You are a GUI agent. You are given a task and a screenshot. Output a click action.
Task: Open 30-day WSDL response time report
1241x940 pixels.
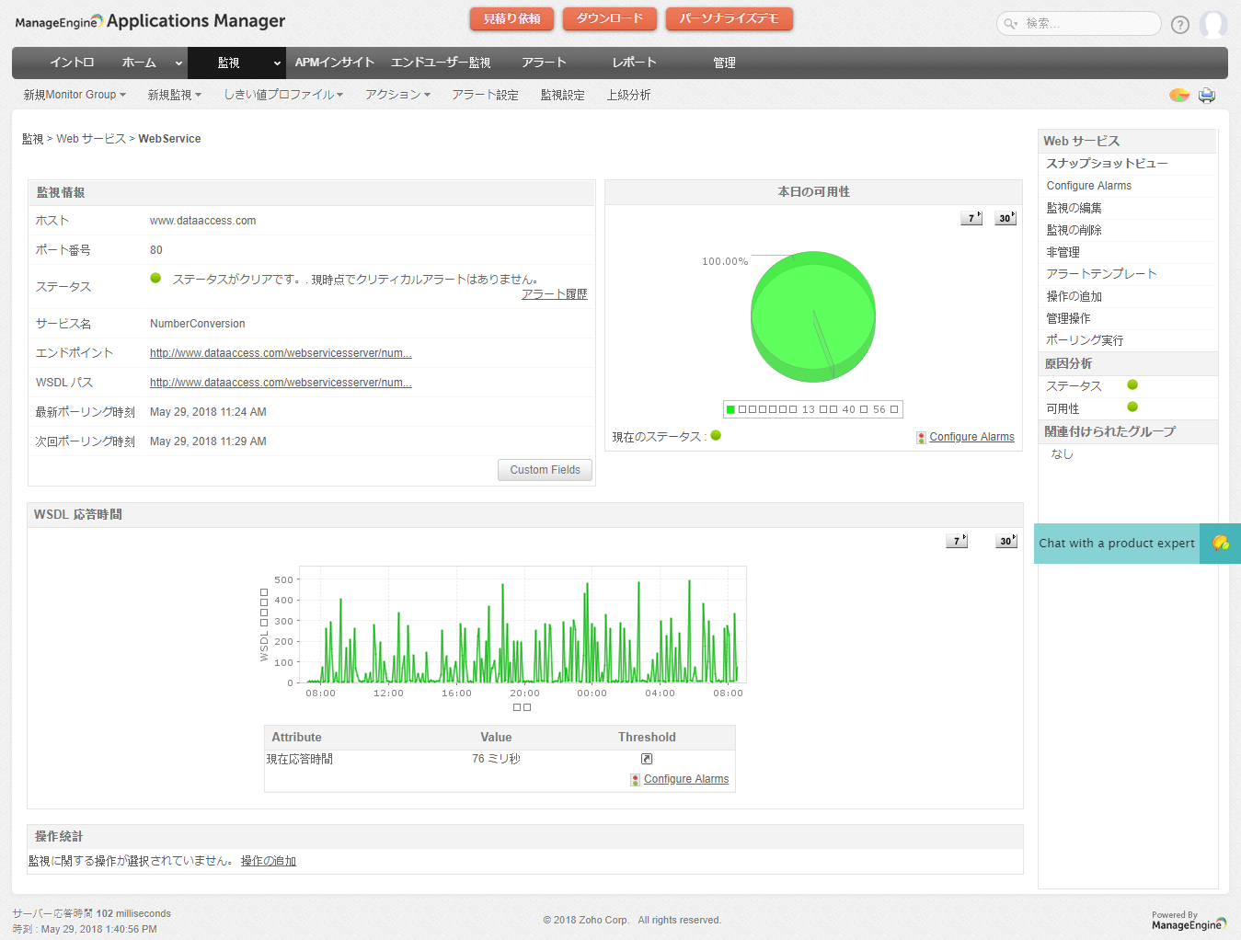pos(1006,541)
